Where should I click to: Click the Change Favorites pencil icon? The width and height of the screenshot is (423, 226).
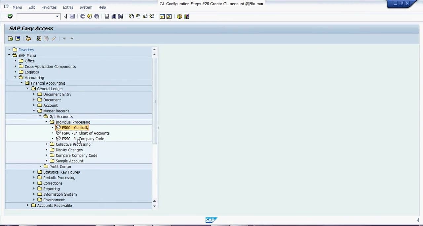click(54, 39)
